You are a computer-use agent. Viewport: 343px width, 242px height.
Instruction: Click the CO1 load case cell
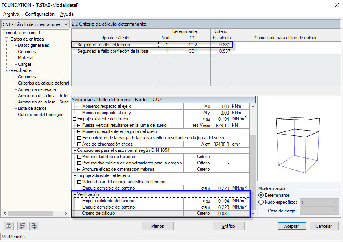[193, 51]
